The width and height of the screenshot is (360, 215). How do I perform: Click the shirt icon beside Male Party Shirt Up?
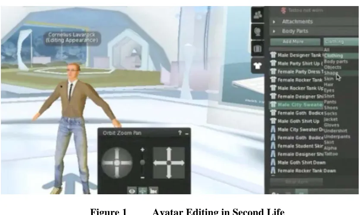point(273,63)
